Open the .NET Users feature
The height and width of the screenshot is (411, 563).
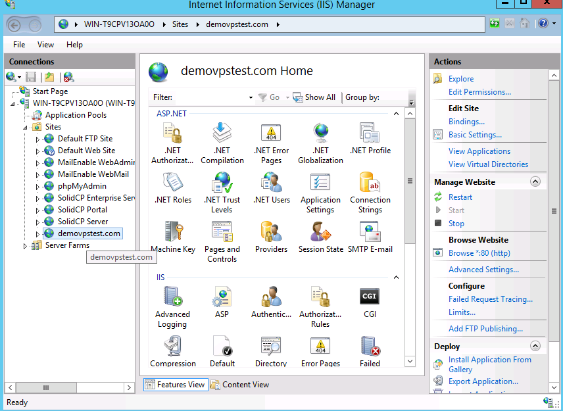[272, 187]
